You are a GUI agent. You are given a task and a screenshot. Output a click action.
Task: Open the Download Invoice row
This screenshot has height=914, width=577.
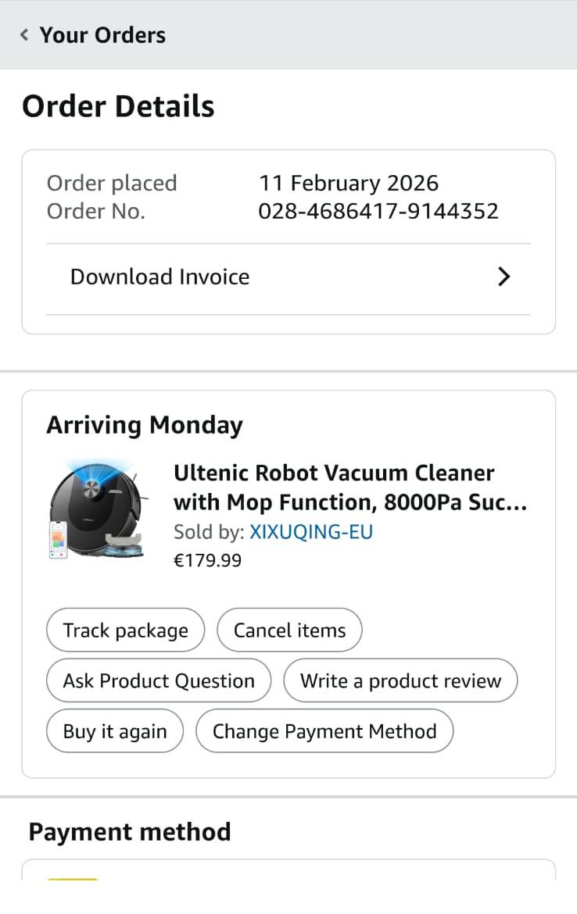point(160,277)
